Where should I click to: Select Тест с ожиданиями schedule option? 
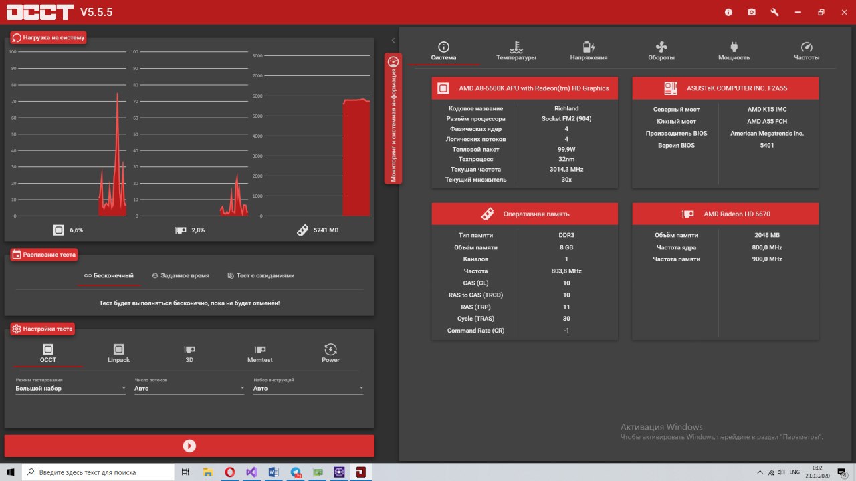pyautogui.click(x=261, y=275)
